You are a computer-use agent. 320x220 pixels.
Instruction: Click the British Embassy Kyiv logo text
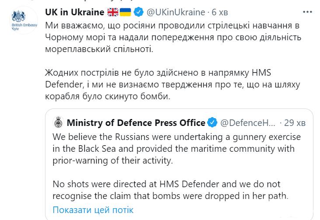coord(24,27)
